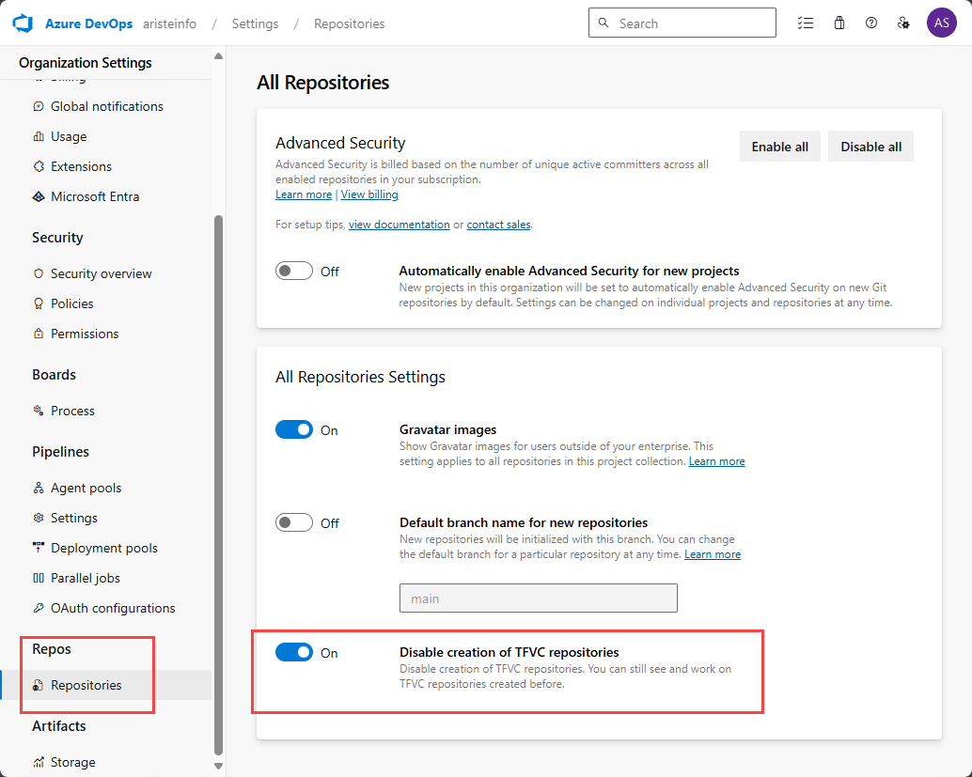This screenshot has height=777, width=972.
Task: Disable creation of TFVC repositories toggle
Action: [293, 652]
